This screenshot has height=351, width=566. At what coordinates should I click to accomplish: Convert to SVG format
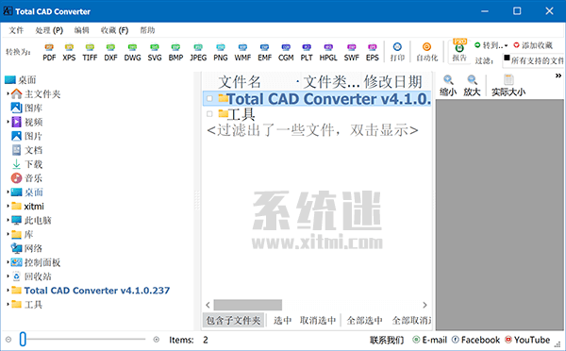click(x=155, y=52)
